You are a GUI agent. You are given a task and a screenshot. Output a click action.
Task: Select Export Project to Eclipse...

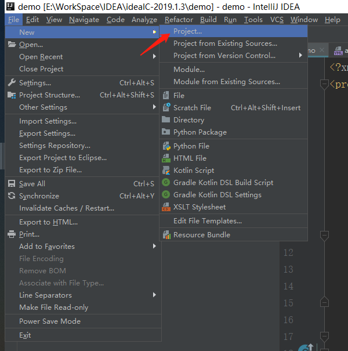pyautogui.click(x=82, y=158)
